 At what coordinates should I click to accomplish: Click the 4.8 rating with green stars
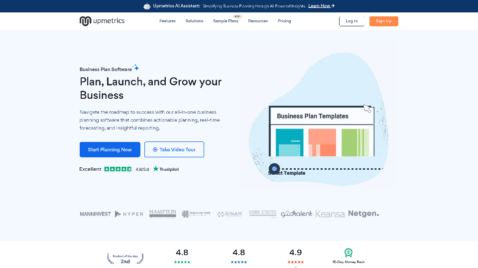(x=182, y=256)
